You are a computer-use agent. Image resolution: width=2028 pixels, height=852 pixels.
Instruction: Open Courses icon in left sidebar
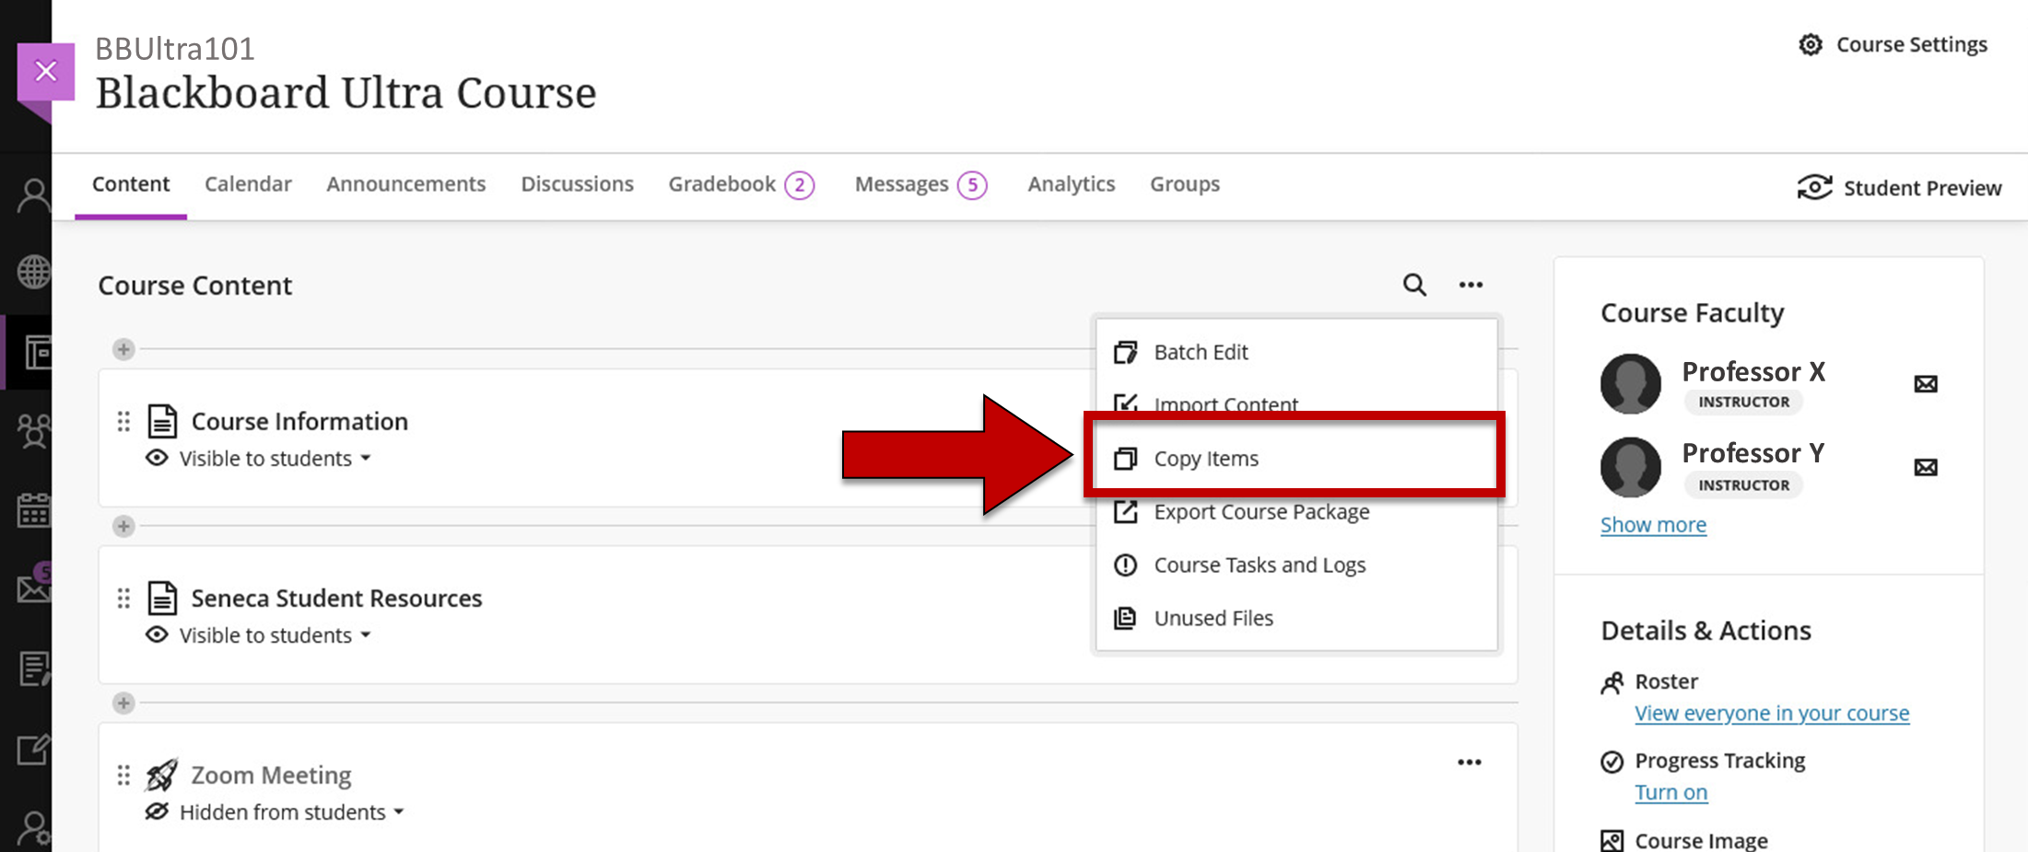37,352
